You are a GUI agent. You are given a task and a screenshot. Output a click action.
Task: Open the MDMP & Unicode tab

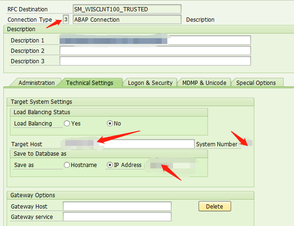pyautogui.click(x=204, y=83)
